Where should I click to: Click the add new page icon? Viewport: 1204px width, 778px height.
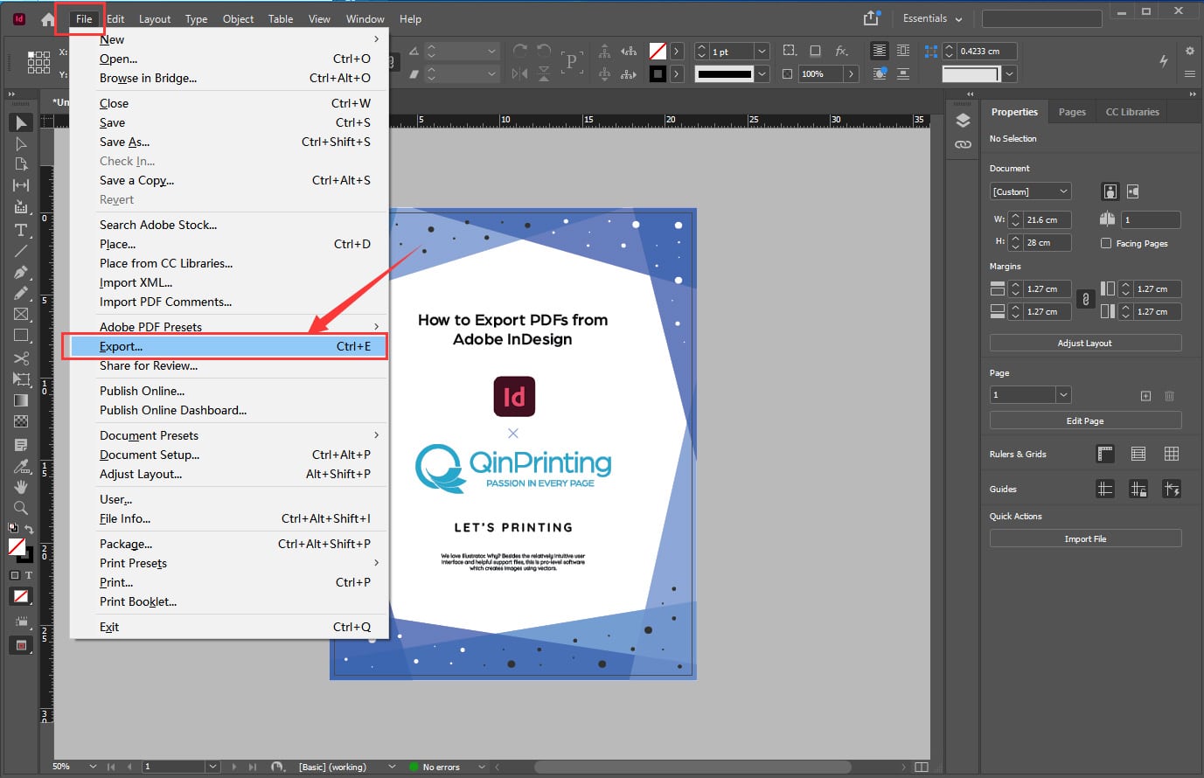click(x=1145, y=396)
